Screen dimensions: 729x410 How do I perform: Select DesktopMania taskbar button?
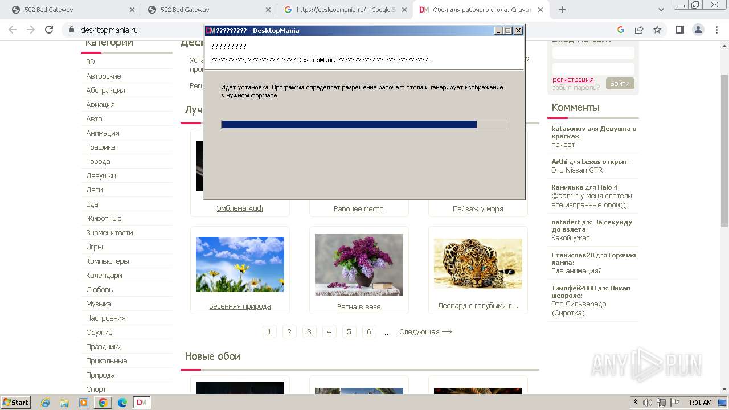point(142,403)
